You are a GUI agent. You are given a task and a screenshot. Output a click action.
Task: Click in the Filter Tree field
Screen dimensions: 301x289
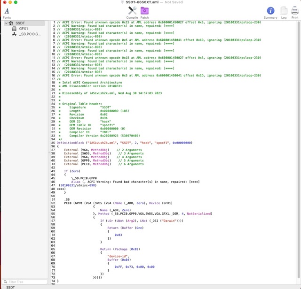click(x=26, y=282)
